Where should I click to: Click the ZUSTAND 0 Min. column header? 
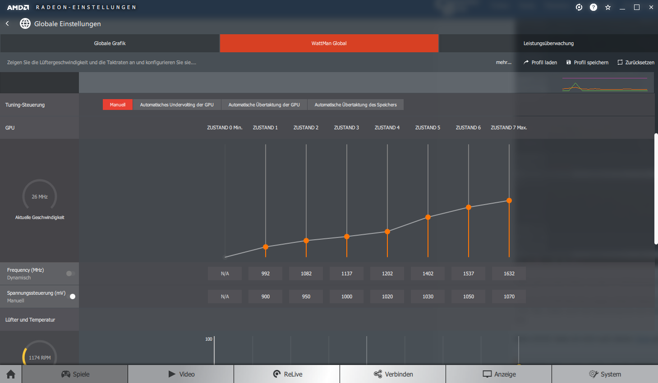[x=225, y=128]
